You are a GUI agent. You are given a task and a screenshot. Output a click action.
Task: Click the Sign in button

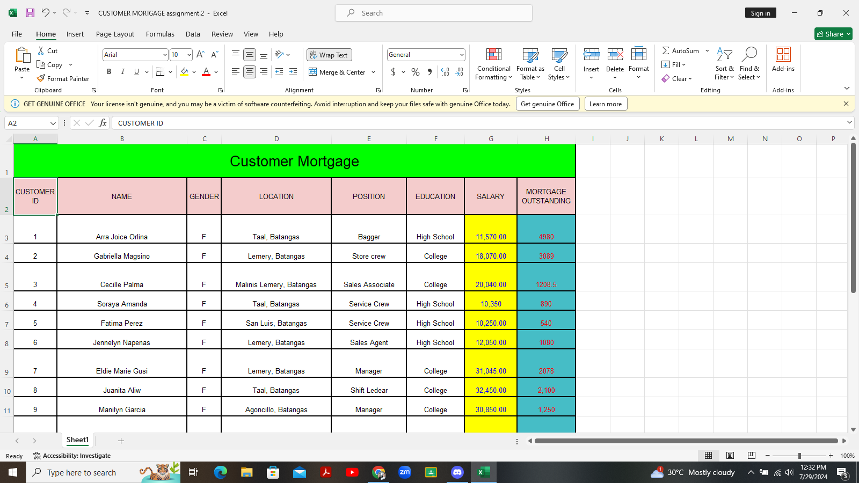(760, 13)
